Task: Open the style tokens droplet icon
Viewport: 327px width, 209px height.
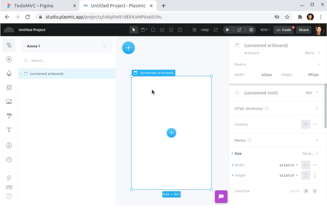Action: tap(9, 74)
